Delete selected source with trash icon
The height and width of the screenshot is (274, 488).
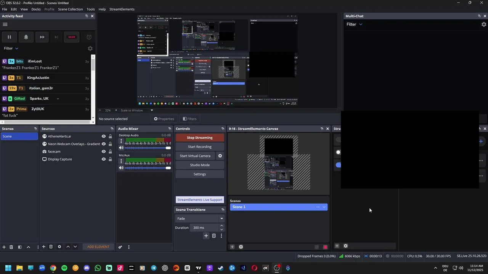[x=51, y=247]
